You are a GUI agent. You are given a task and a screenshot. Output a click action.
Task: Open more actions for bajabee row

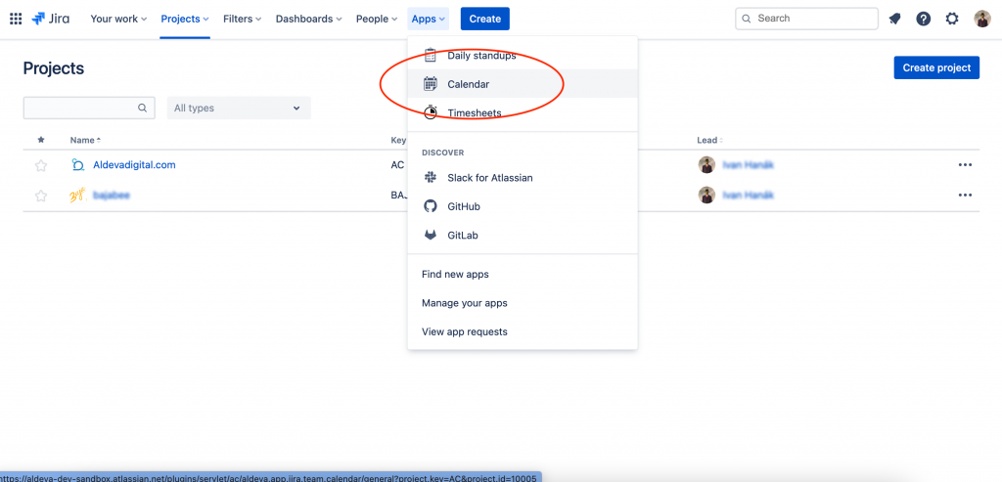965,195
